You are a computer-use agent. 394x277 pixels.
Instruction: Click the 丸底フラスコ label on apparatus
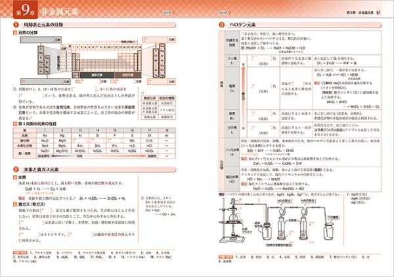point(246,231)
